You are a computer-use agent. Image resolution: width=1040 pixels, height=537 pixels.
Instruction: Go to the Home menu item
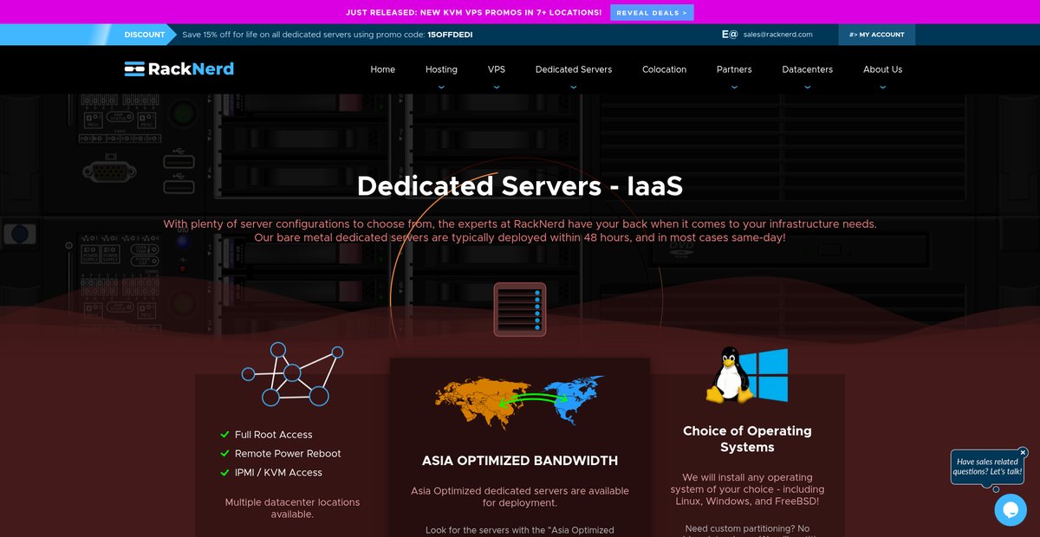coord(382,69)
